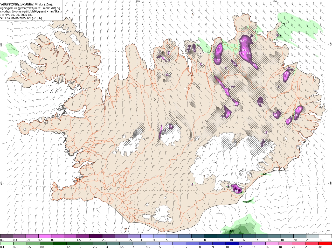Image resolution: width=332 pixels, height=249 pixels.
Task: Select the snow legend swatch labeled 0.5
Action: point(45,236)
